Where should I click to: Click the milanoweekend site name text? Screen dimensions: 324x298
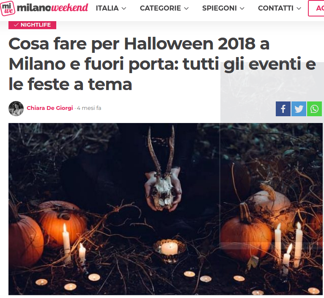tap(52, 8)
